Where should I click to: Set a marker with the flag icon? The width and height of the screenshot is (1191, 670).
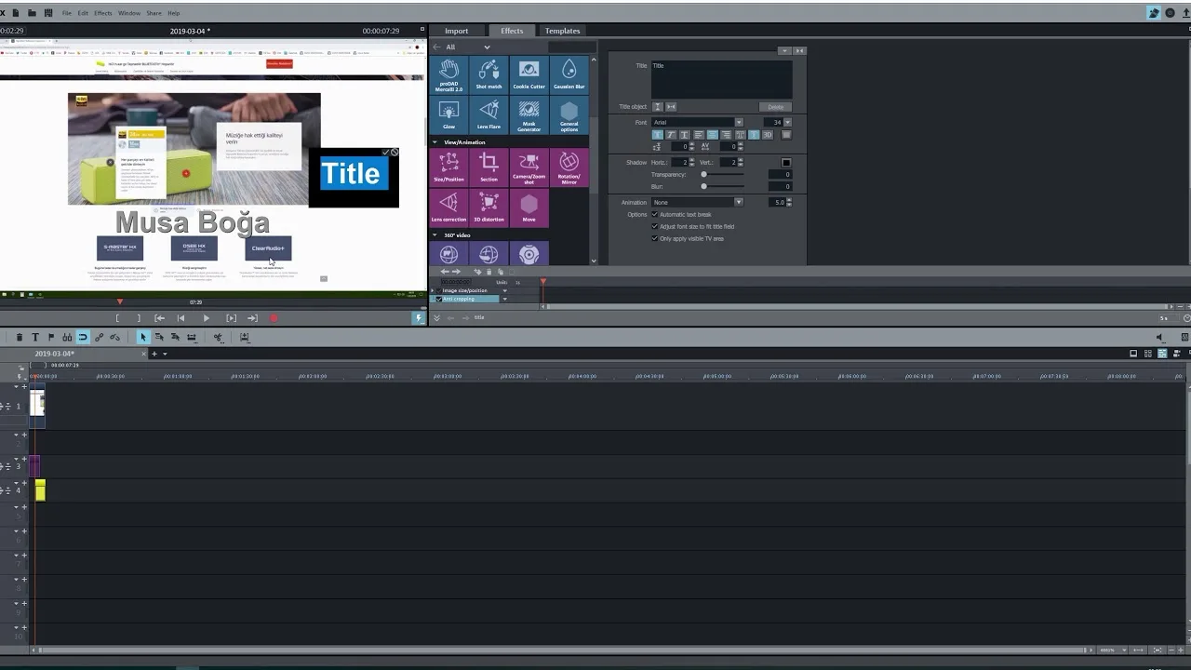click(x=51, y=337)
